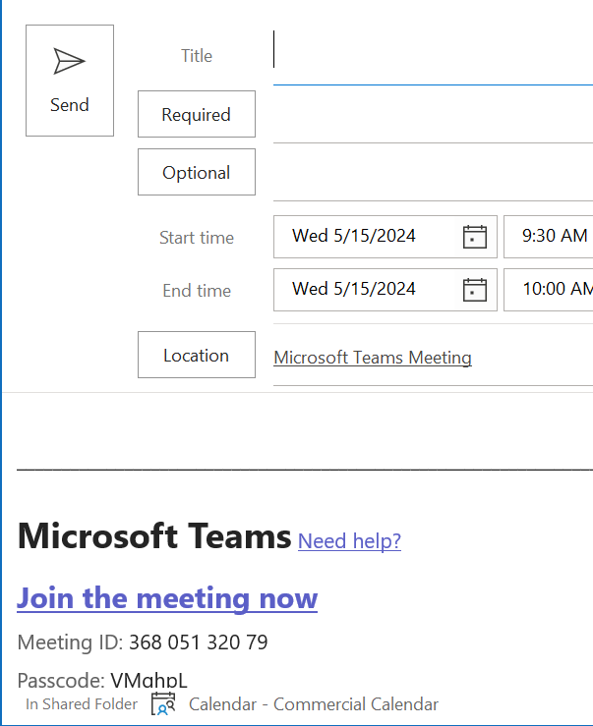Click the Microsoft Teams Meeting location link
The height and width of the screenshot is (726, 593).
[373, 358]
